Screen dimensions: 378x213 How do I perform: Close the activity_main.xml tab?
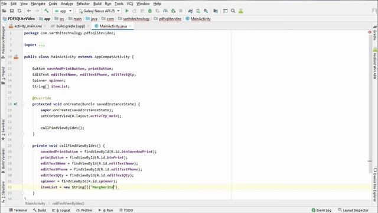pos(45,26)
